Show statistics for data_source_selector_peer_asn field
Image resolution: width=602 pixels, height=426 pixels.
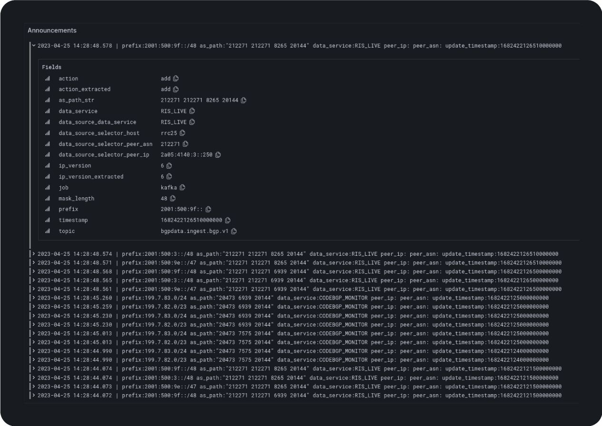coord(47,144)
